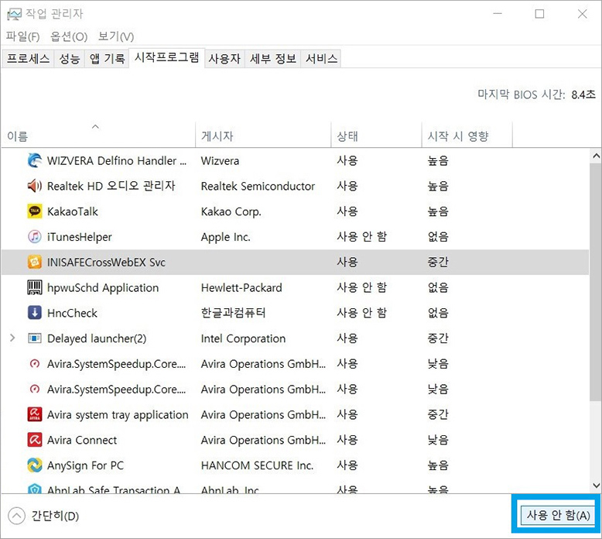This screenshot has height=539, width=602.
Task: Click the Avira Connect red icon
Action: pyautogui.click(x=35, y=440)
